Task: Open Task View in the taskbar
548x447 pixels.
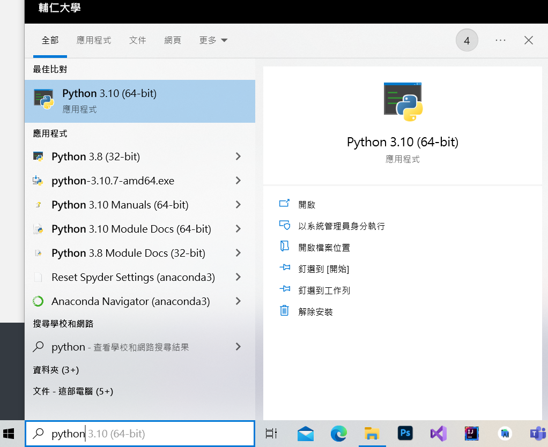Action: click(271, 434)
